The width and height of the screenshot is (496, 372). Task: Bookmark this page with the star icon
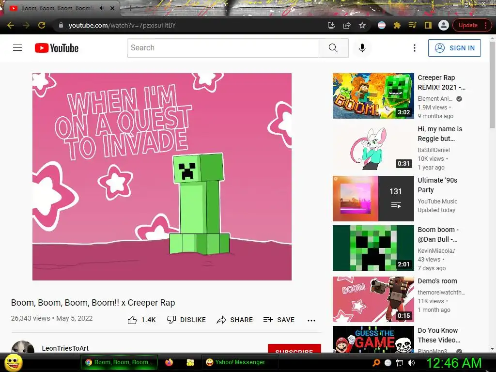(x=362, y=25)
